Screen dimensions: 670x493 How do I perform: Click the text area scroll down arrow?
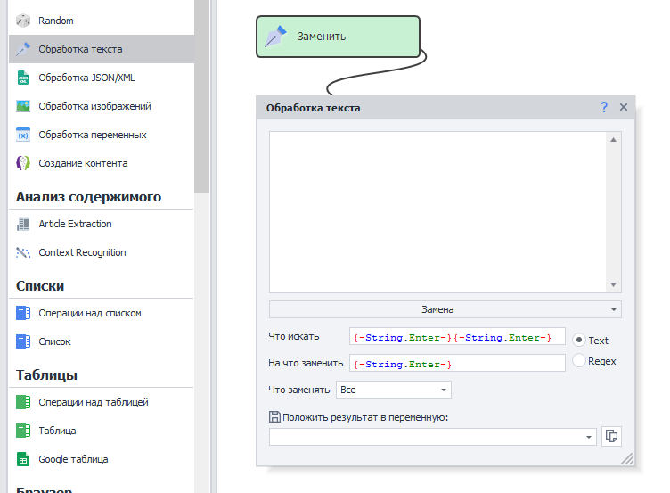(x=613, y=284)
